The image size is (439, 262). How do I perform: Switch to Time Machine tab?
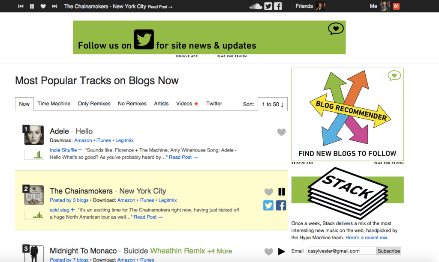click(x=54, y=104)
